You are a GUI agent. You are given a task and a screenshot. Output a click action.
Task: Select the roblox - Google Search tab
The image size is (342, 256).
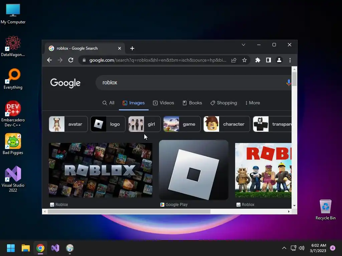[85, 48]
